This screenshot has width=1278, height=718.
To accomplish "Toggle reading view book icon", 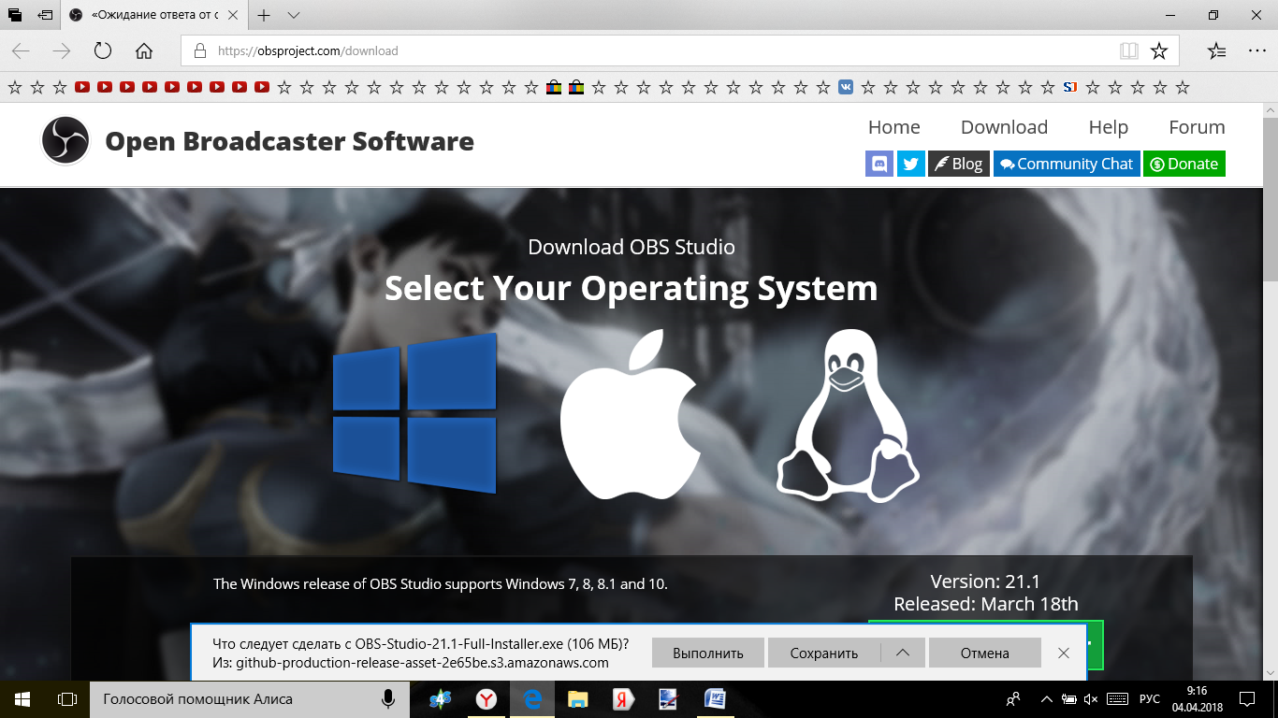I will pyautogui.click(x=1128, y=51).
